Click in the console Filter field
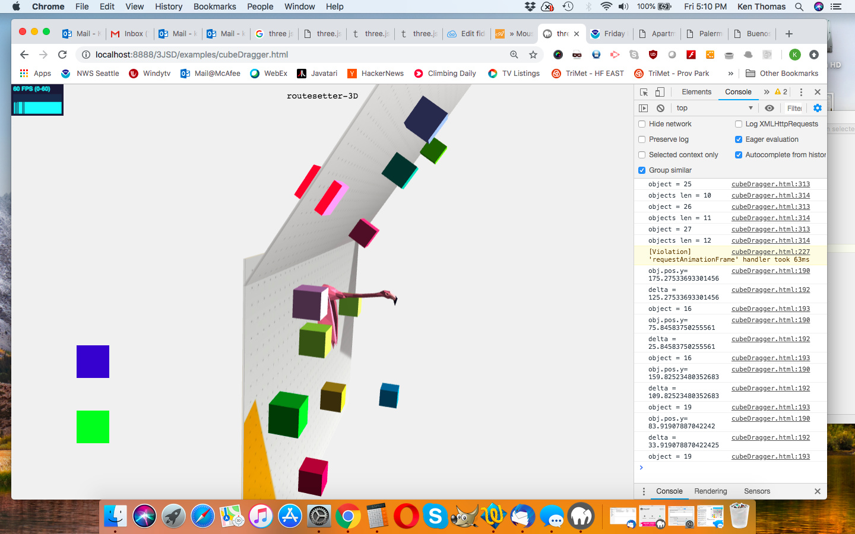The height and width of the screenshot is (534, 855). click(x=794, y=108)
